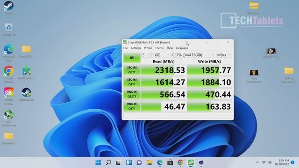Image resolution: width=299 pixels, height=168 pixels.
Task: Open Steam desktop shortcut
Action: 8,7
